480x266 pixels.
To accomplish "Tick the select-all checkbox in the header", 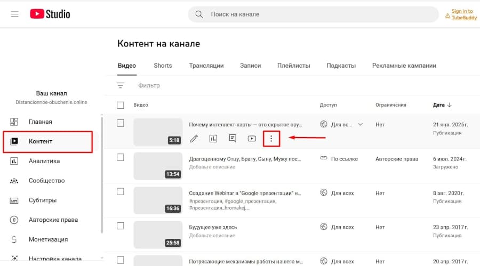I will pyautogui.click(x=121, y=106).
